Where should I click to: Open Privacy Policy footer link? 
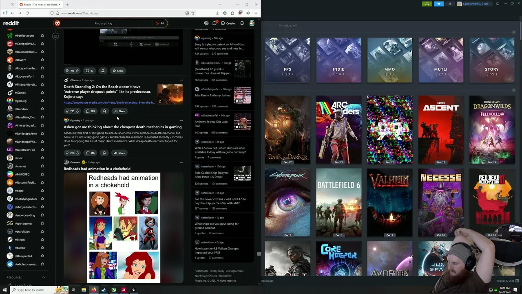coord(217,271)
